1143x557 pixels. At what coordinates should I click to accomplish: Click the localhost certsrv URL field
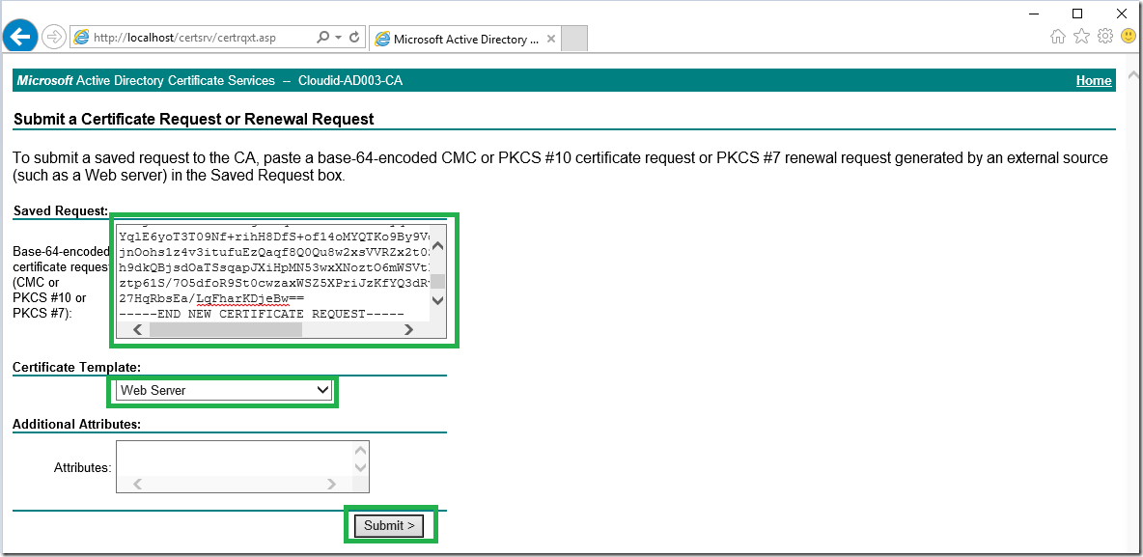pos(194,38)
